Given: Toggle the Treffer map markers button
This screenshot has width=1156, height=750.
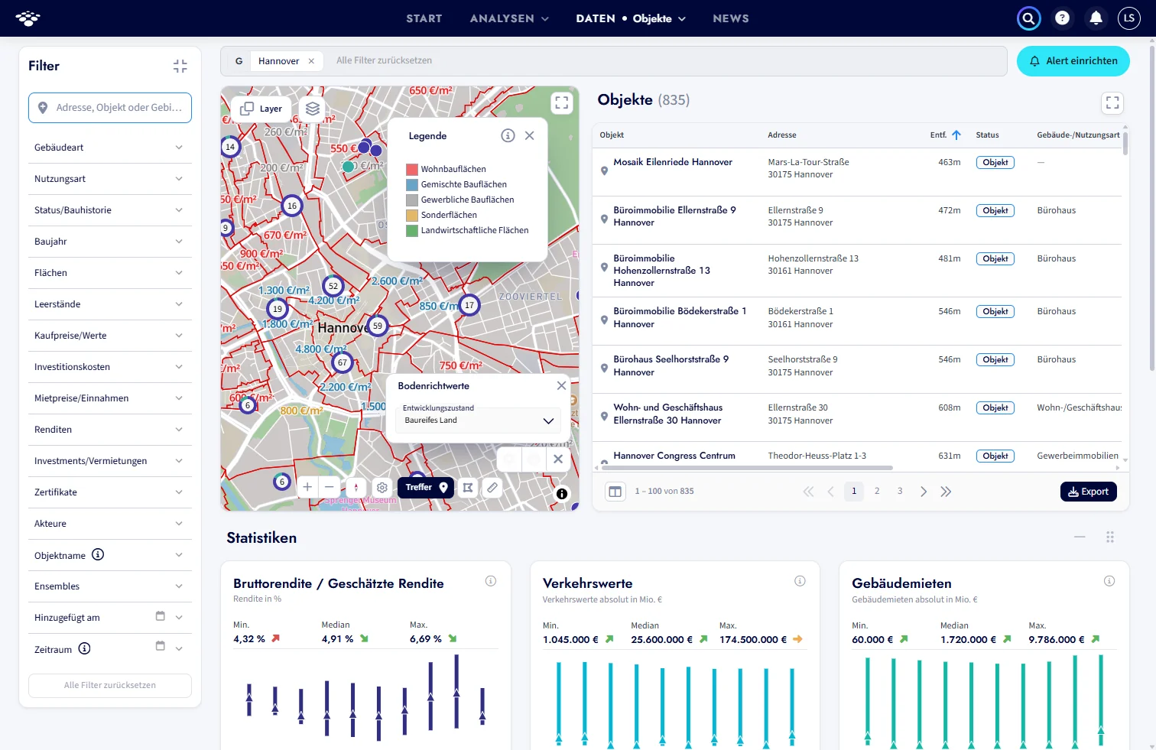Looking at the screenshot, I should pyautogui.click(x=426, y=487).
